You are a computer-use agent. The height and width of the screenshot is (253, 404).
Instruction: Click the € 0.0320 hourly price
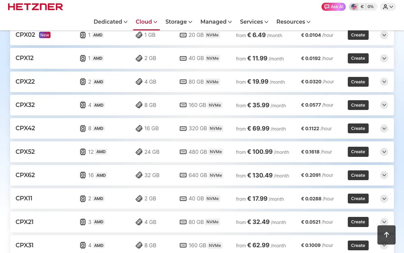[x=311, y=82]
